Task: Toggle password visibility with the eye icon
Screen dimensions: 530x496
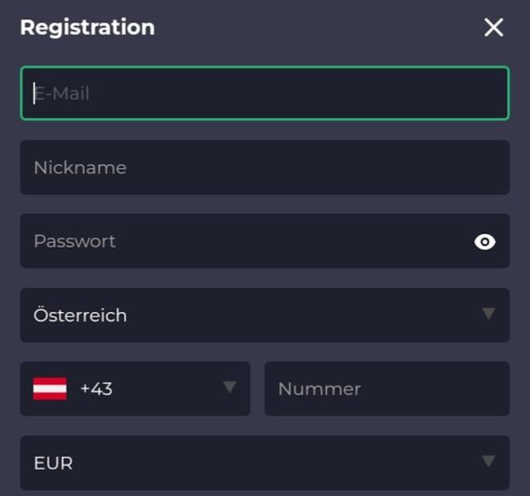Action: coord(485,242)
